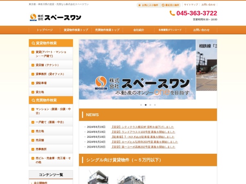
Task: Click arrow icon beside 貸駐車場
Action: click(x=33, y=83)
